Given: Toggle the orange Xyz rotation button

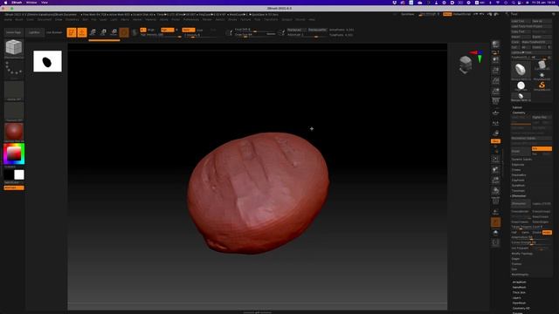Looking at the screenshot, I should tap(495, 141).
